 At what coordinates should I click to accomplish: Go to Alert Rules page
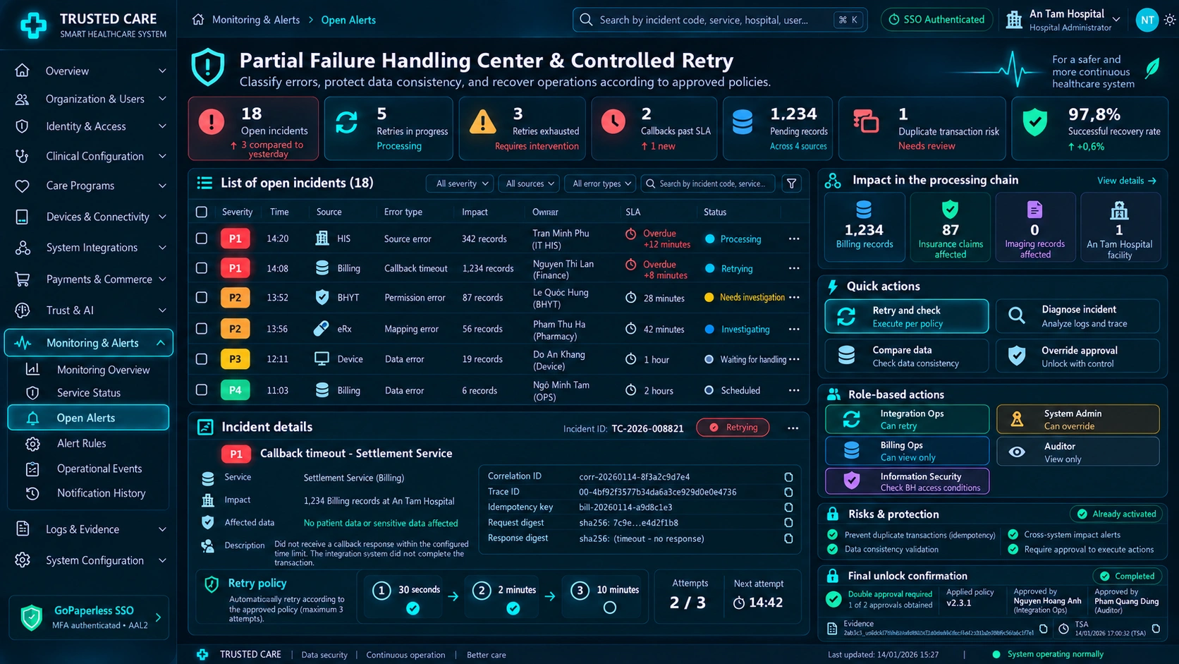89,443
